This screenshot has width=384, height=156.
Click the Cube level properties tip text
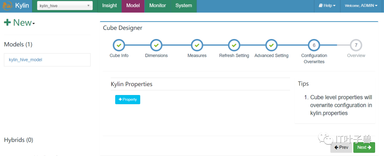point(341,105)
